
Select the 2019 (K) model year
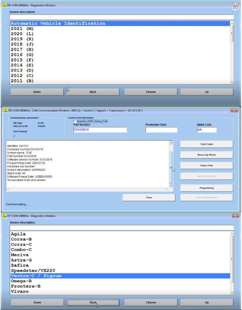coord(120,39)
